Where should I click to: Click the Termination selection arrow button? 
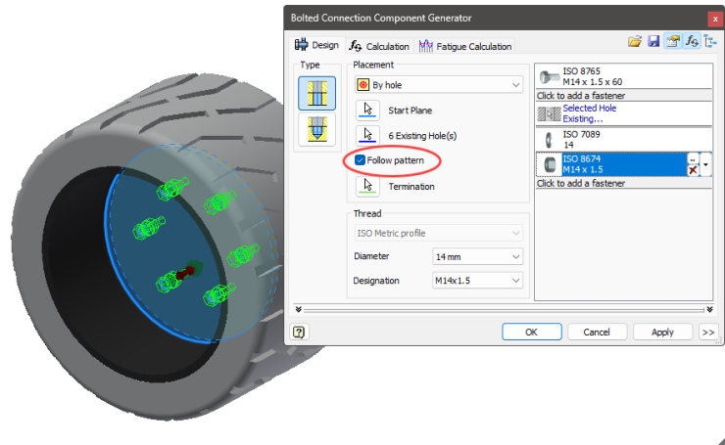coord(367,186)
